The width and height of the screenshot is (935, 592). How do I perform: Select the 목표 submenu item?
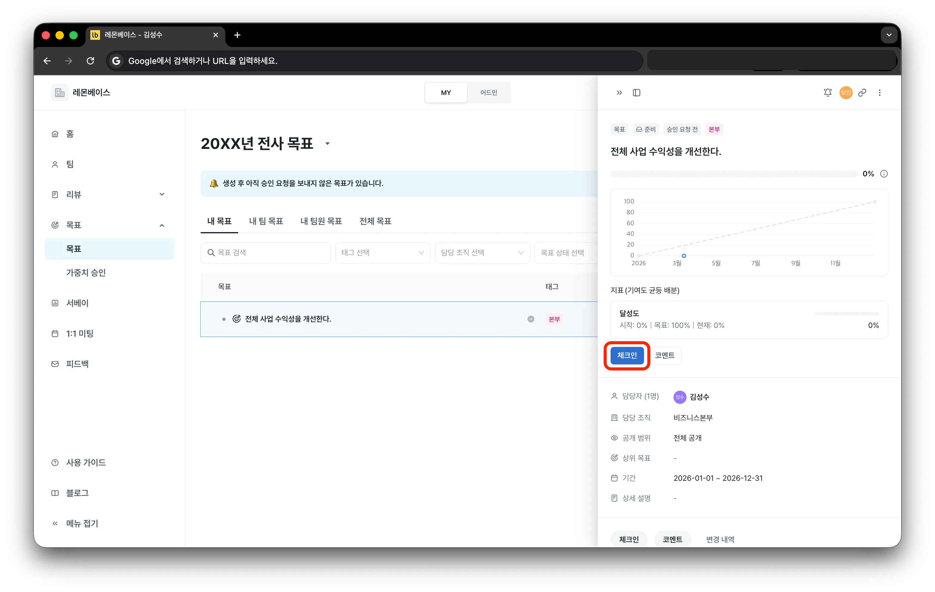point(110,249)
